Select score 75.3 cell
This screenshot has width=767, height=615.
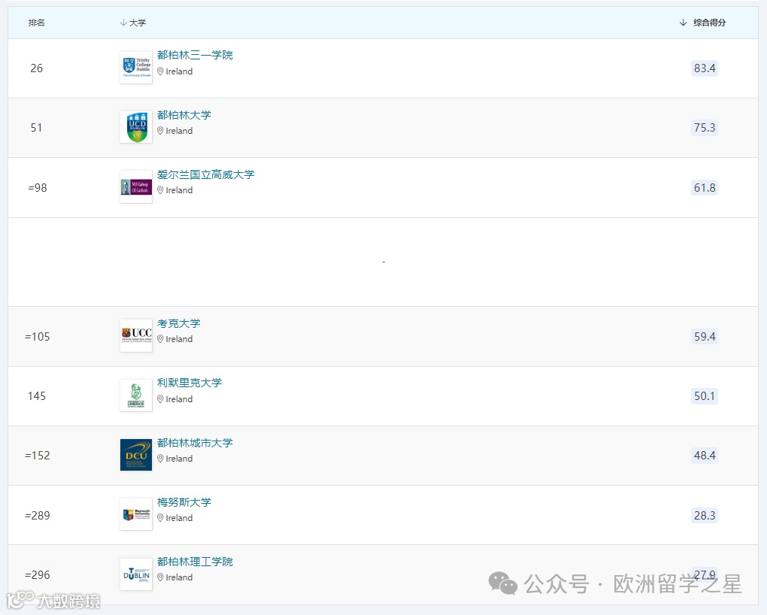click(705, 128)
